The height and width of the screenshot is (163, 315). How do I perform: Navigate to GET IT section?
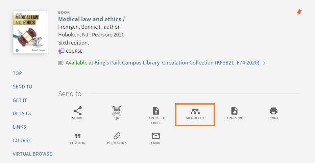point(20,100)
